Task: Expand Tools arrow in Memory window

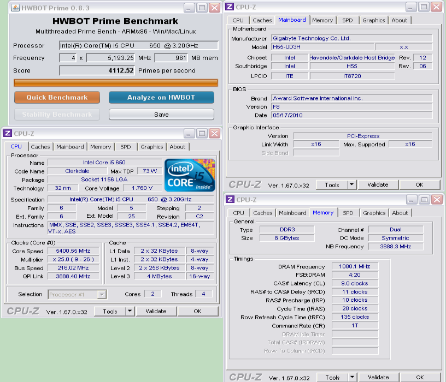Action: coord(352,377)
